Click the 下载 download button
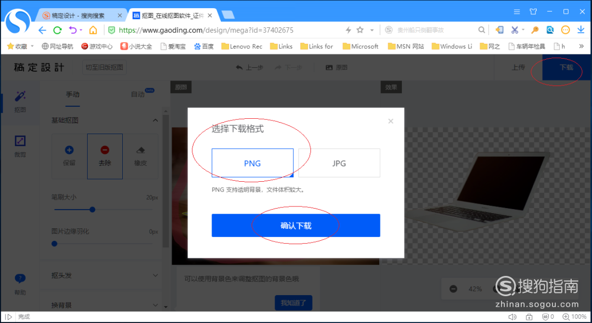The height and width of the screenshot is (323, 592). click(x=566, y=67)
